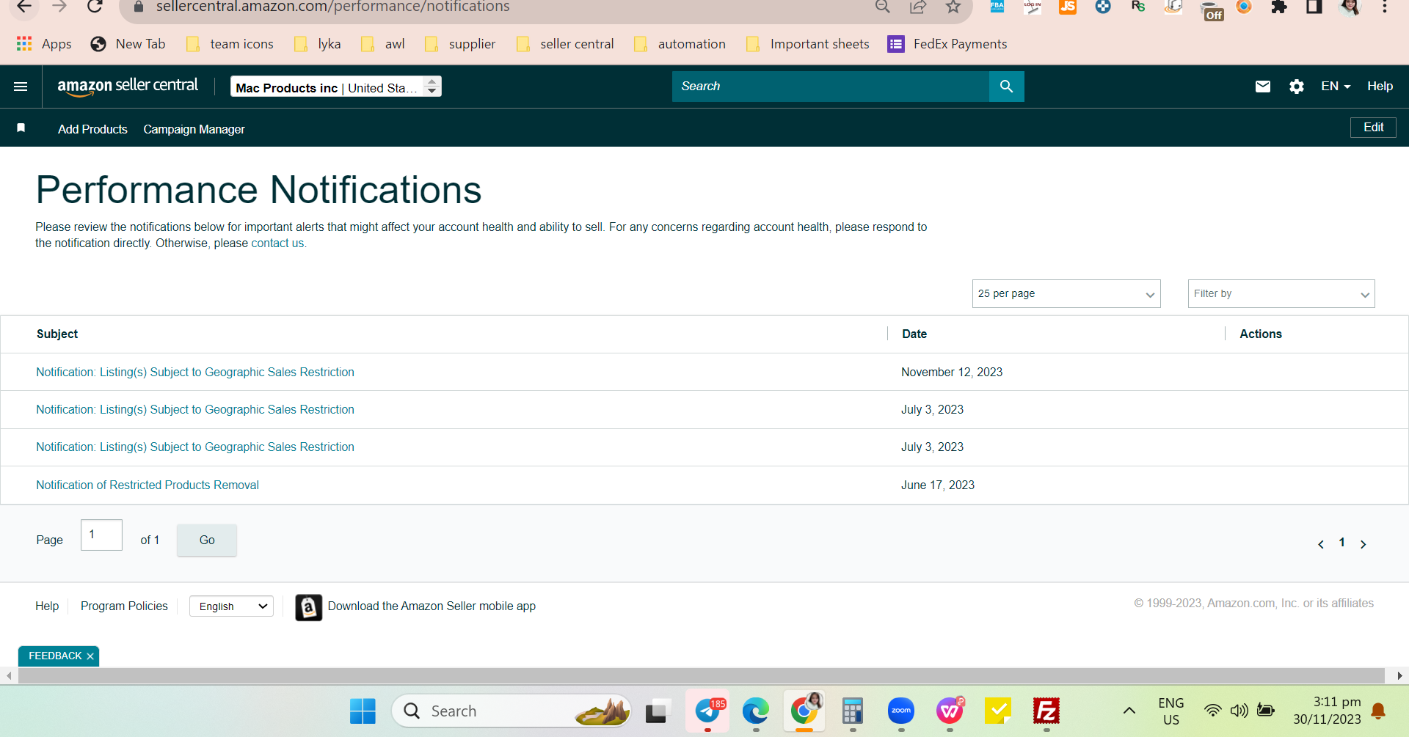Open Notification of Restricted Products Removal
The image size is (1409, 737).
(148, 485)
